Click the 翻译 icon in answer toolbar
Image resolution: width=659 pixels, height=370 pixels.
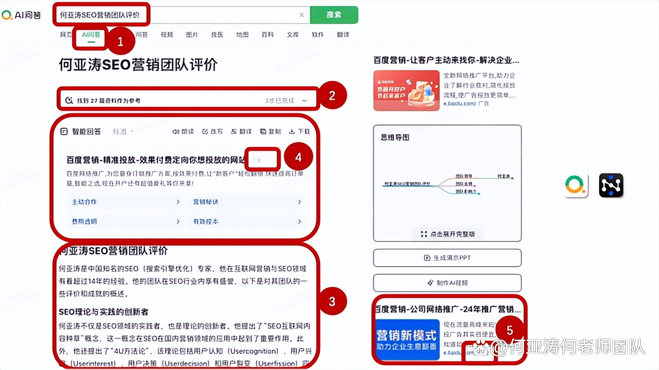[x=234, y=131]
